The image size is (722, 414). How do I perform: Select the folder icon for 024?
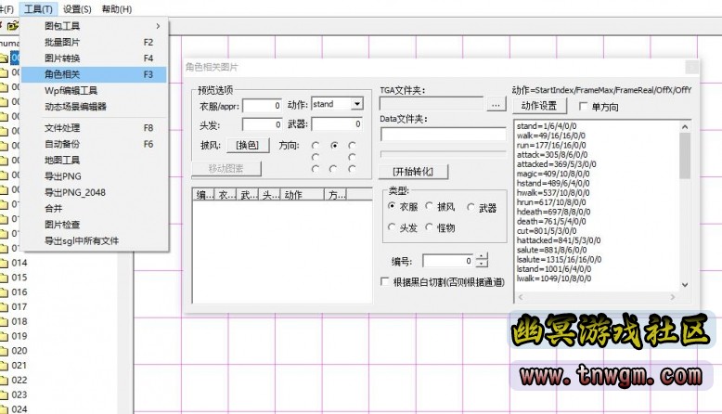click(x=4, y=409)
